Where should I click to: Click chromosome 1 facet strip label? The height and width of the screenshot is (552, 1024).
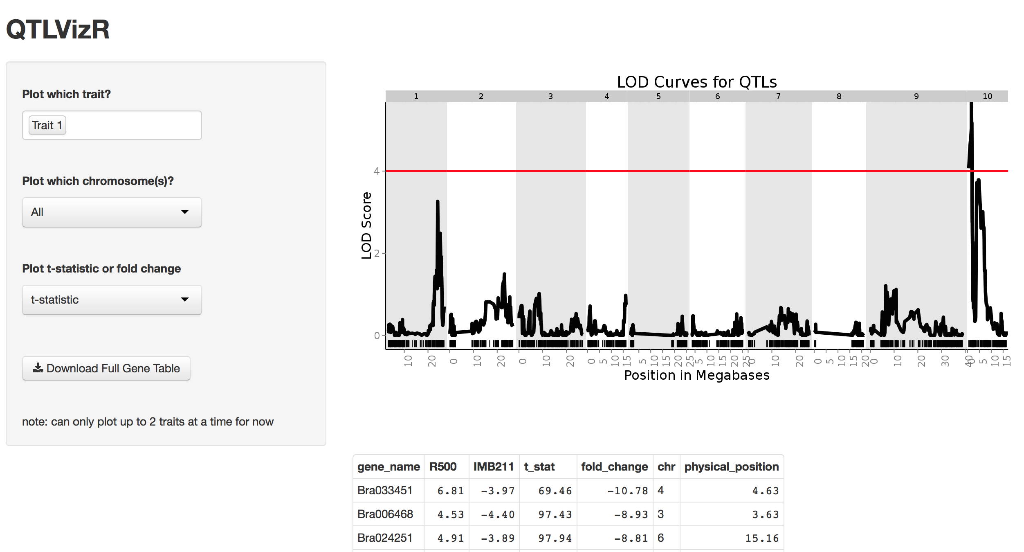416,96
